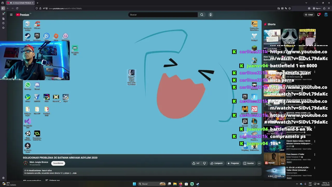Open the browser extensions icon
The width and height of the screenshot is (332, 187).
point(324,8)
